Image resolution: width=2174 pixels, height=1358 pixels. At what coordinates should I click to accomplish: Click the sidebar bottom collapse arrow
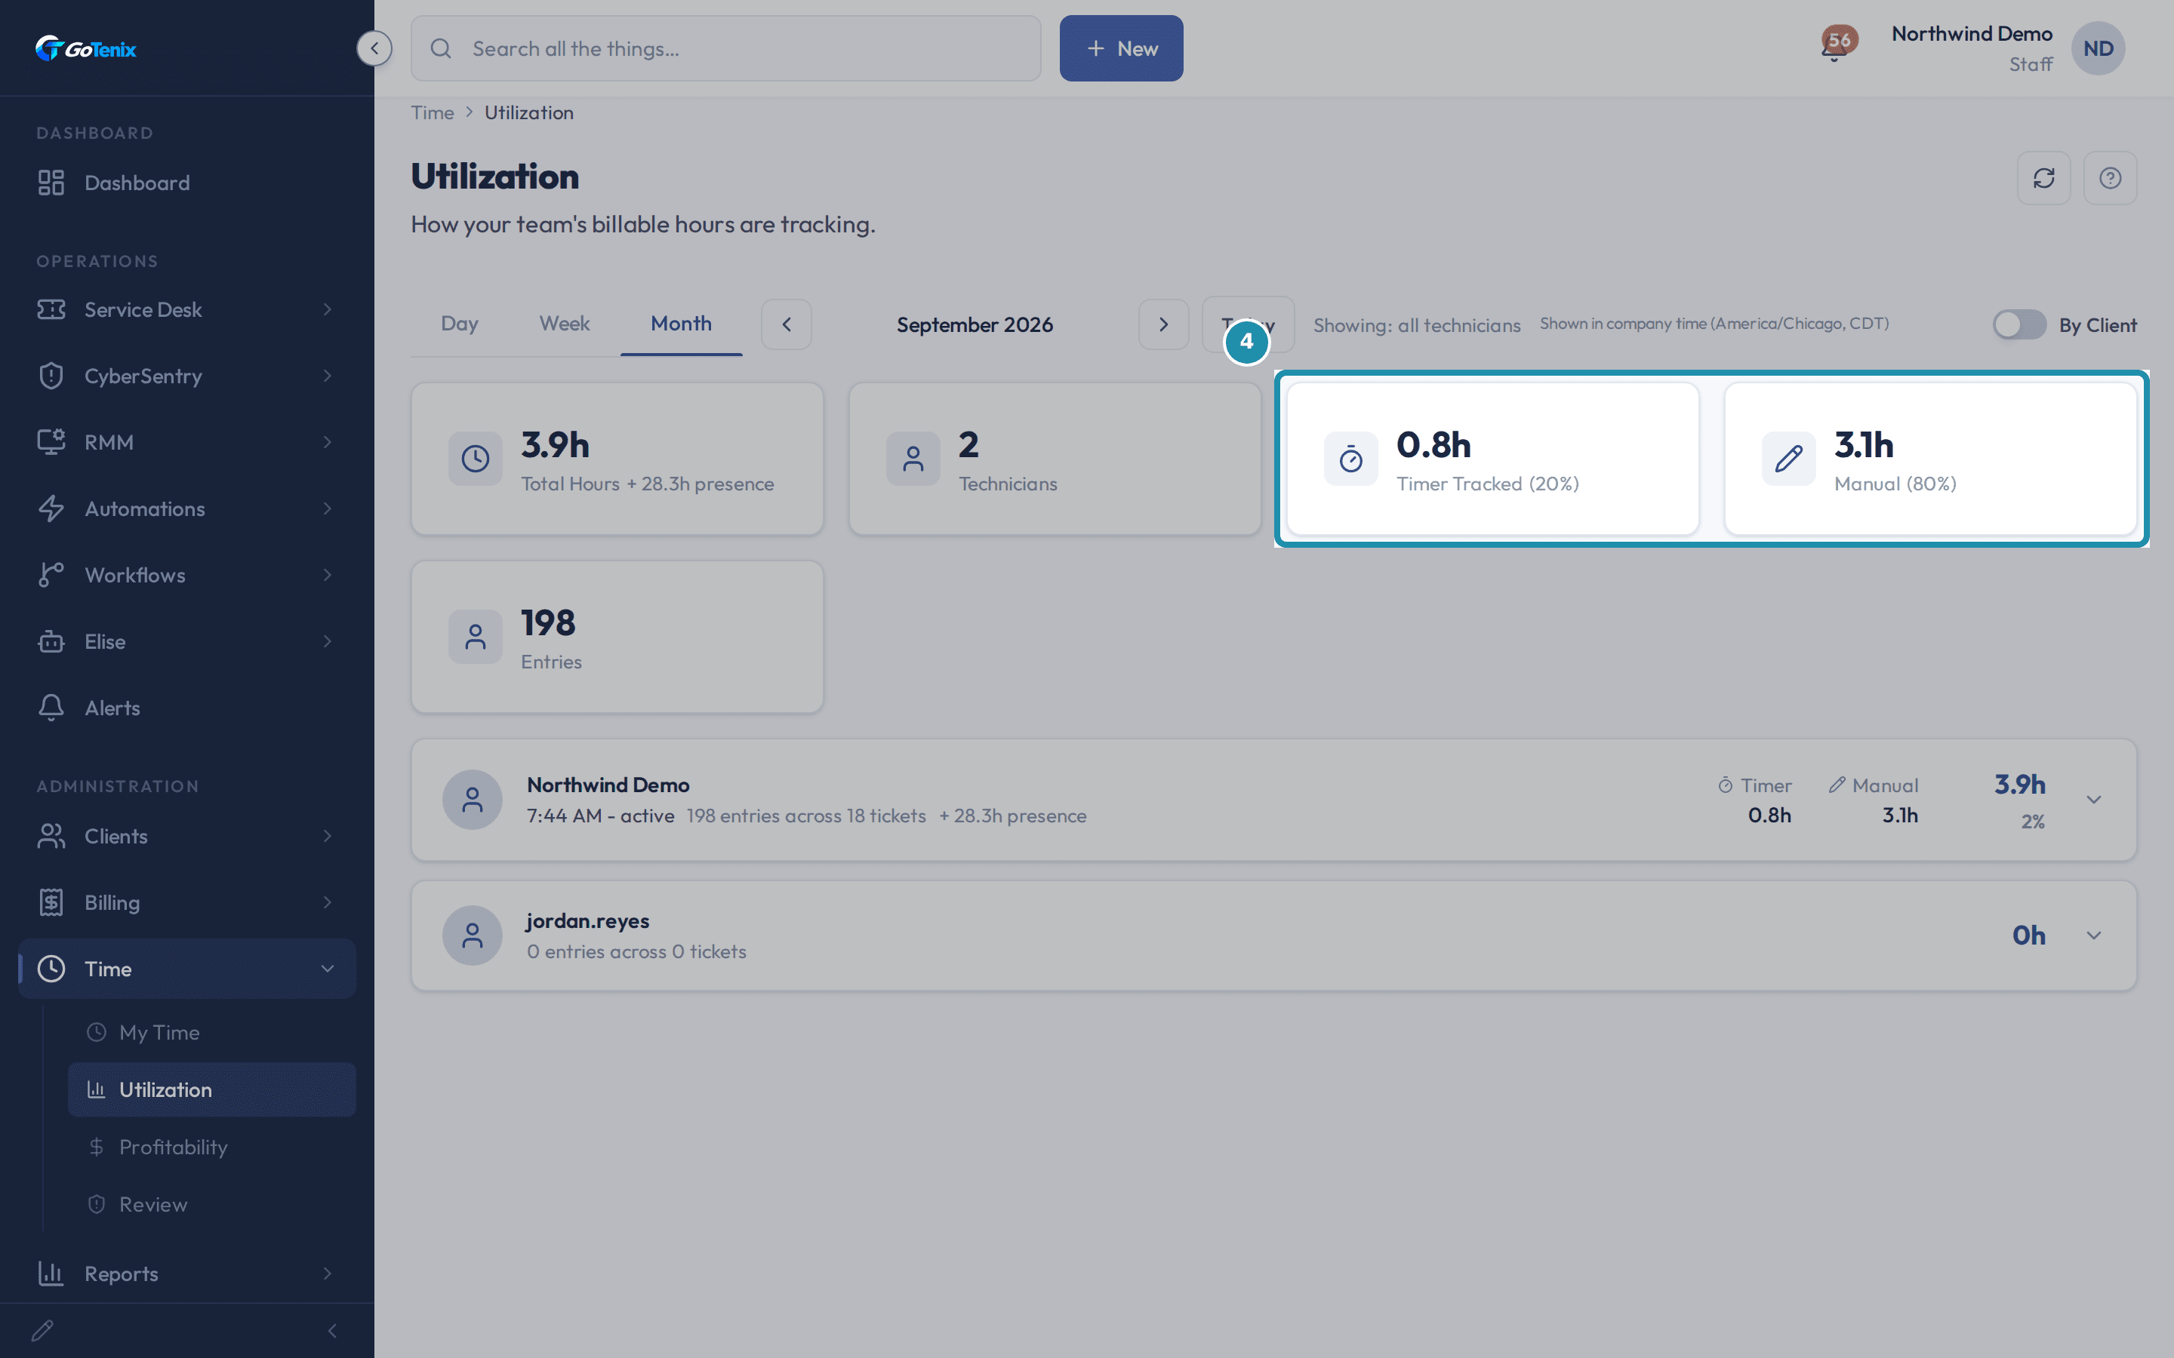[332, 1330]
